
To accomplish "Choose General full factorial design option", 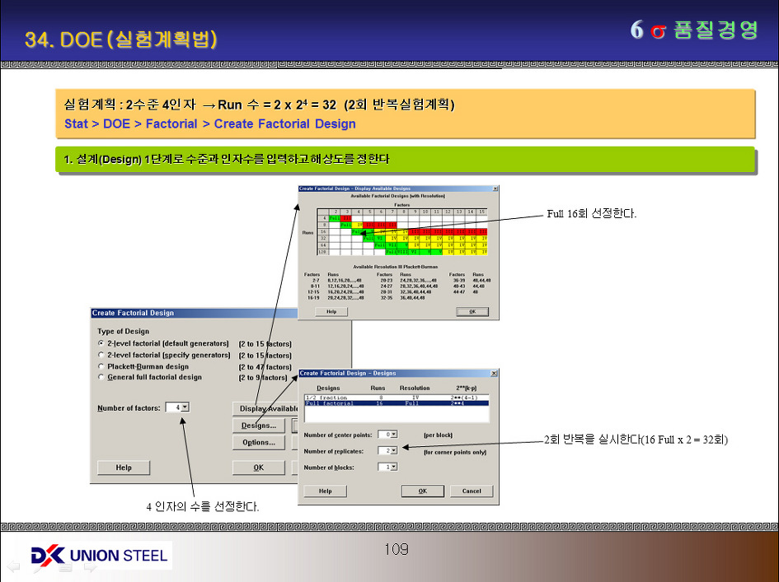I will coord(101,377).
